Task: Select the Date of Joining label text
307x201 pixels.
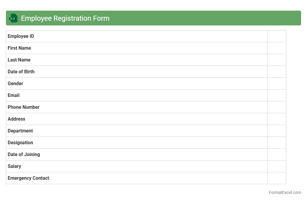Action: point(24,155)
